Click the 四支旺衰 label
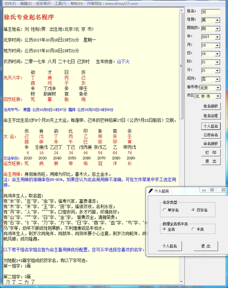Viewport: 228px width, 288px height. click(x=13, y=99)
